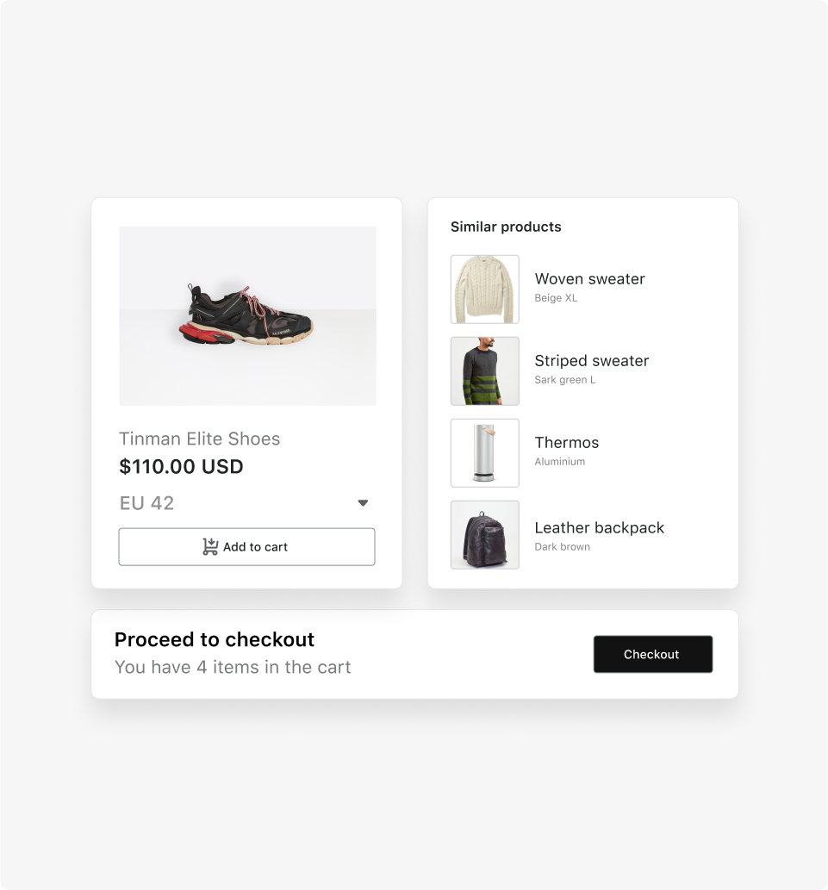This screenshot has width=828, height=890.
Task: Select the Woven sweater thumbnail
Action: pos(484,289)
